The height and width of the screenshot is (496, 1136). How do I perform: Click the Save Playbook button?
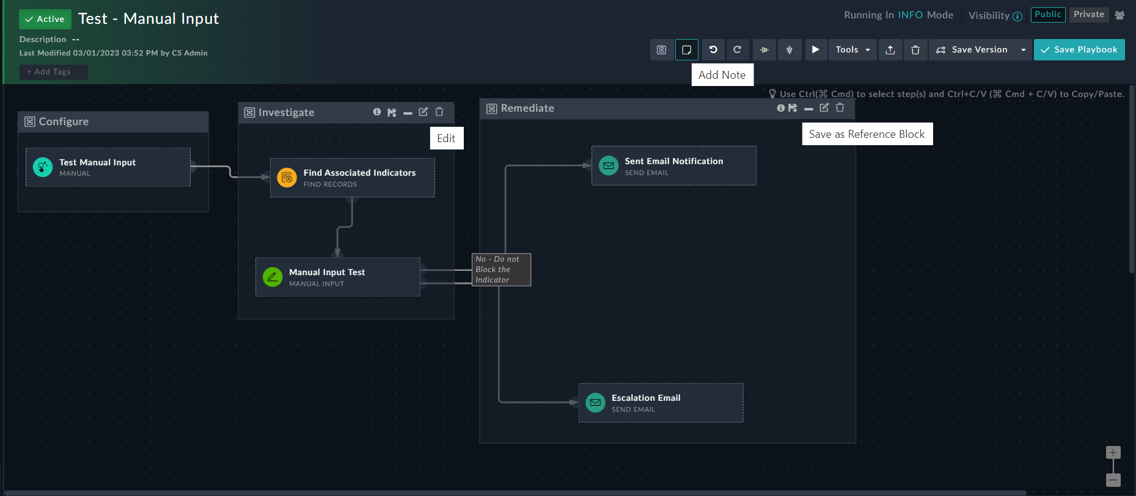pos(1079,50)
